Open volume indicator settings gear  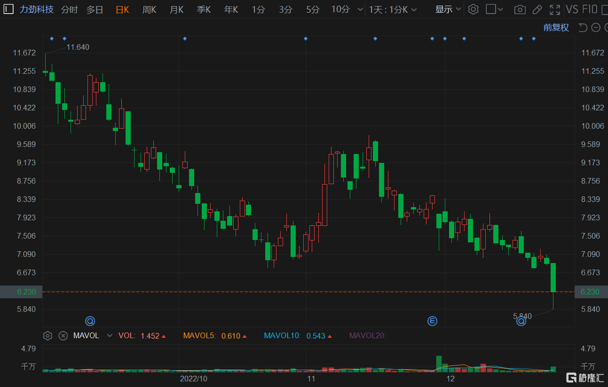(47, 335)
